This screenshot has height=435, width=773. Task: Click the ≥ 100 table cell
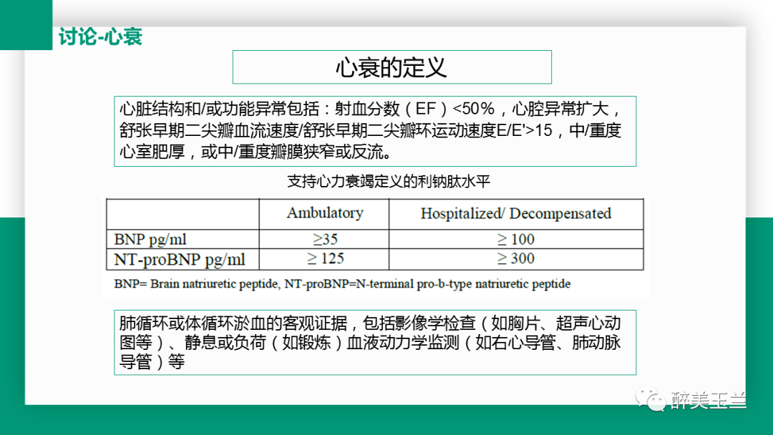(516, 239)
